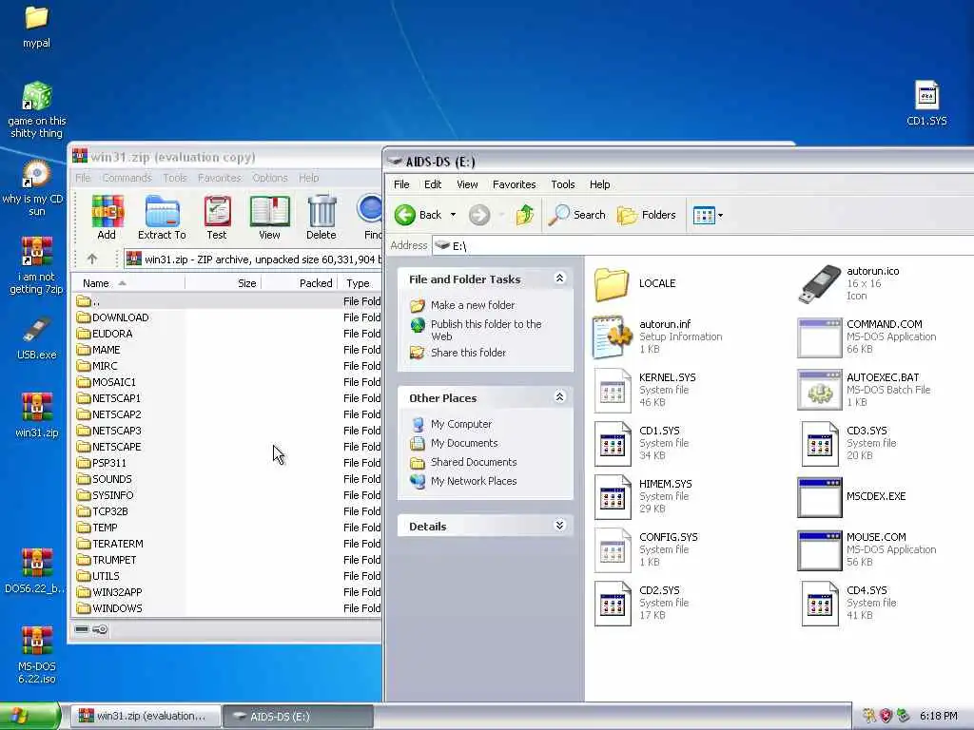Select CONFIG.SYS file
Screen dimensions: 974x730
[646, 550]
